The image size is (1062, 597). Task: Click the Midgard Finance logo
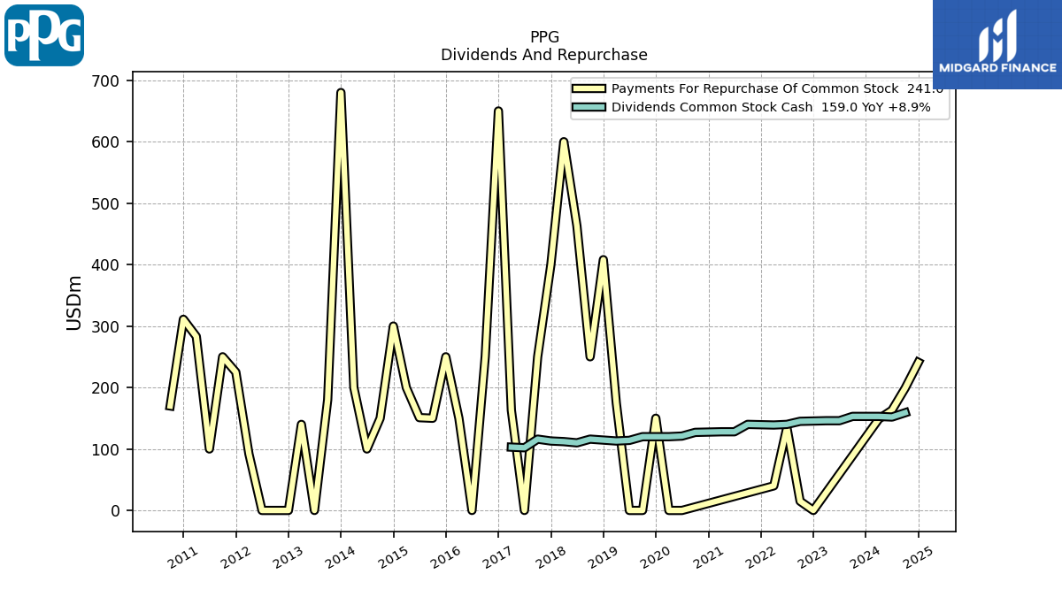click(997, 44)
